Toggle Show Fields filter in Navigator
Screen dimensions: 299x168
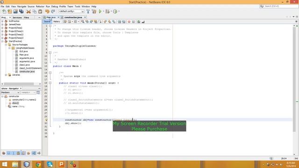click(x=8, y=153)
